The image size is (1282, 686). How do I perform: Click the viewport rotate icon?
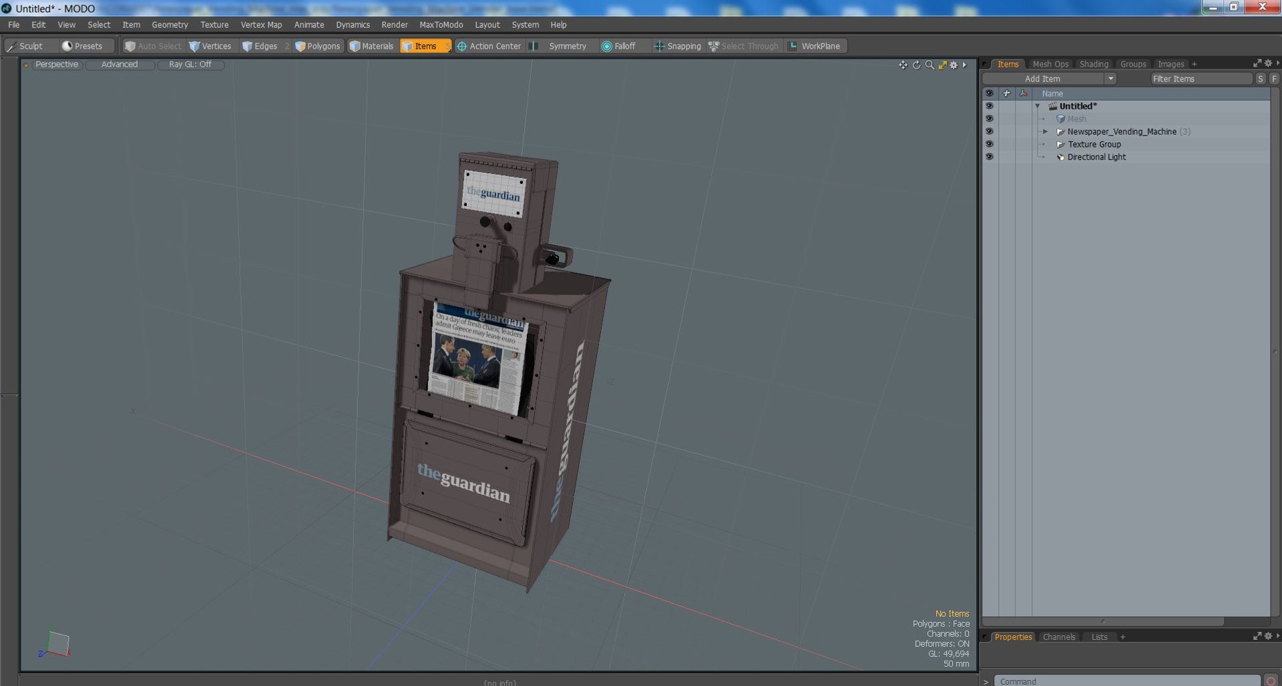pos(916,65)
